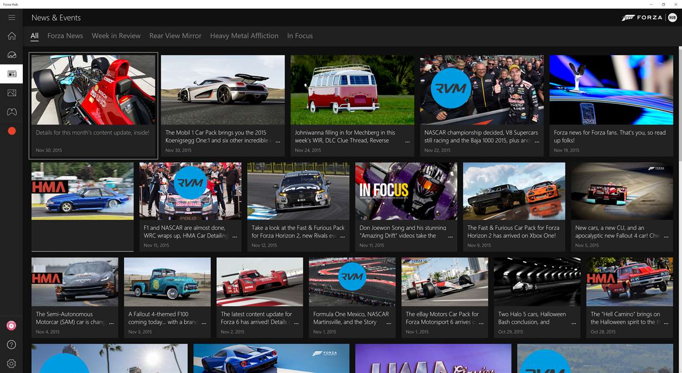Open the teal Fallout F100 truck image

[x=167, y=282]
